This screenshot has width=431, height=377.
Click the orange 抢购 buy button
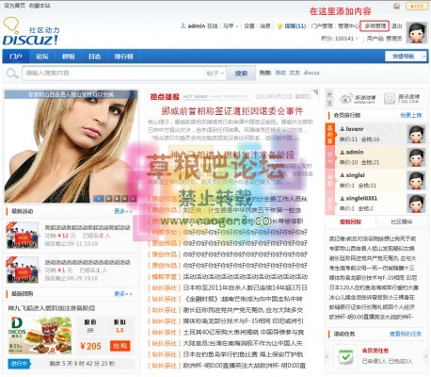click(120, 346)
